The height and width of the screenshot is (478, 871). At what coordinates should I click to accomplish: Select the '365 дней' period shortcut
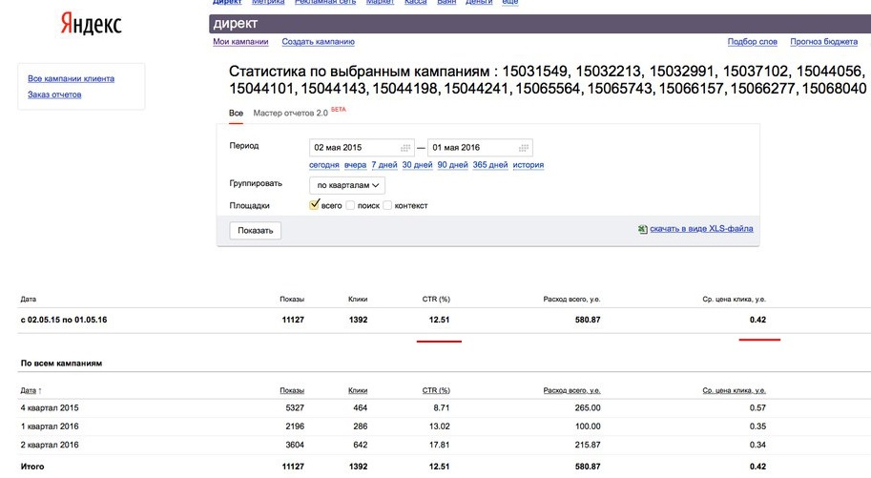pyautogui.click(x=490, y=165)
